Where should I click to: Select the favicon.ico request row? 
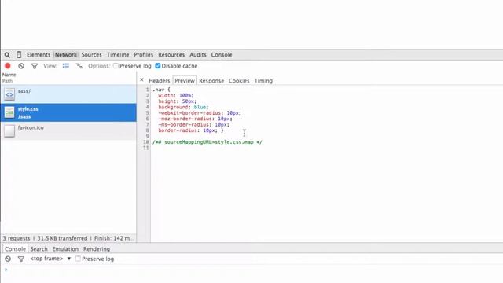click(68, 131)
